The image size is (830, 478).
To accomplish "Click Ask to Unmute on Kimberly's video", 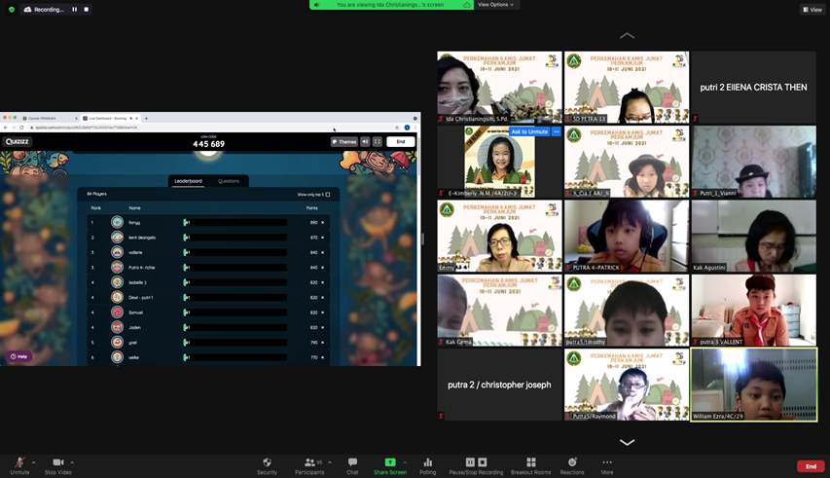I will (x=529, y=131).
